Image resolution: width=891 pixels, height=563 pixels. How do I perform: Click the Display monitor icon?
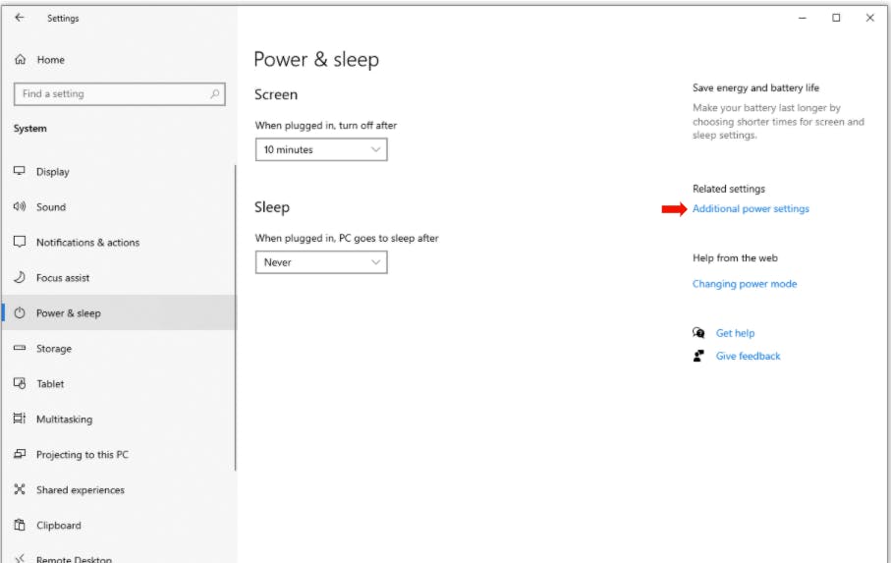[20, 171]
